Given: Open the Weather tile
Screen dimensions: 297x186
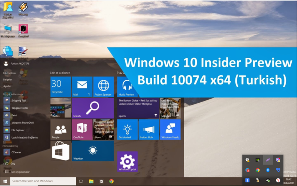Looking at the screenshot, I should coord(93,151).
